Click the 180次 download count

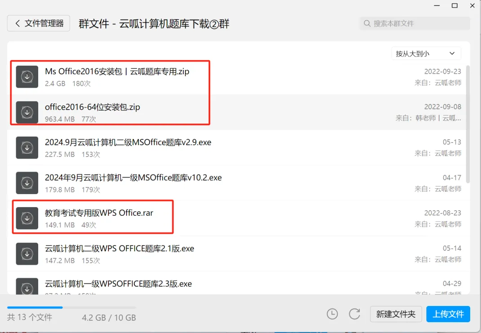click(81, 84)
